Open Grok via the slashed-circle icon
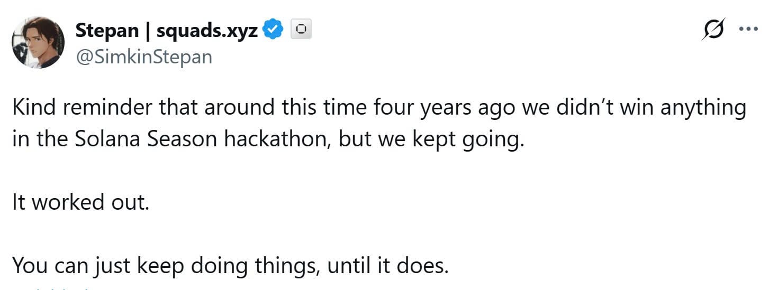 coord(712,30)
